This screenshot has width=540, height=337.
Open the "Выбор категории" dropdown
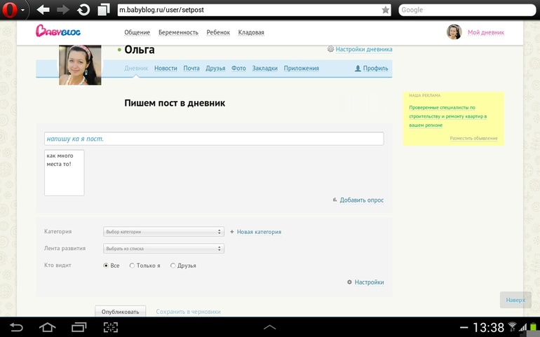tap(163, 232)
